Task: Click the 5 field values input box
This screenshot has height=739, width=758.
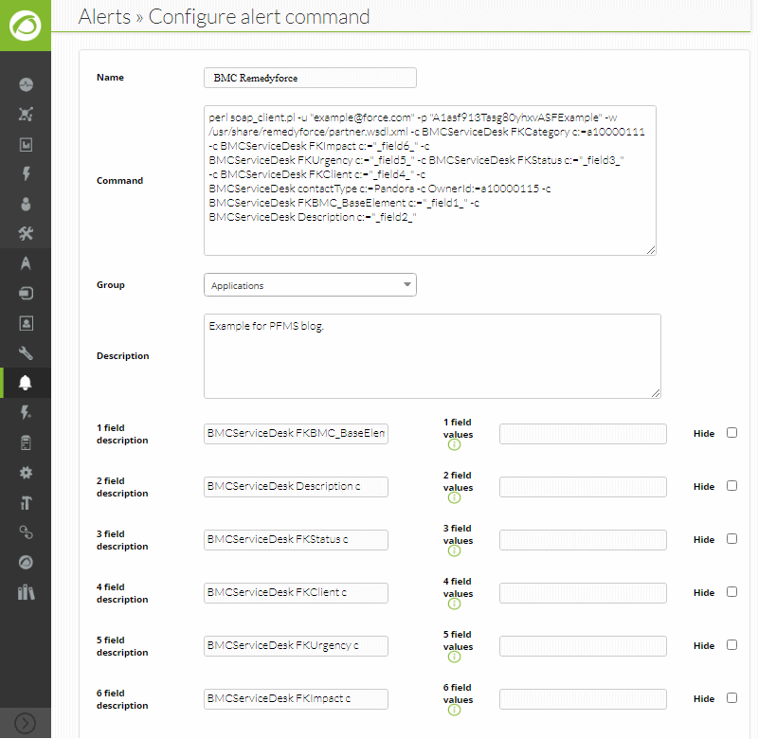Action: click(x=583, y=646)
